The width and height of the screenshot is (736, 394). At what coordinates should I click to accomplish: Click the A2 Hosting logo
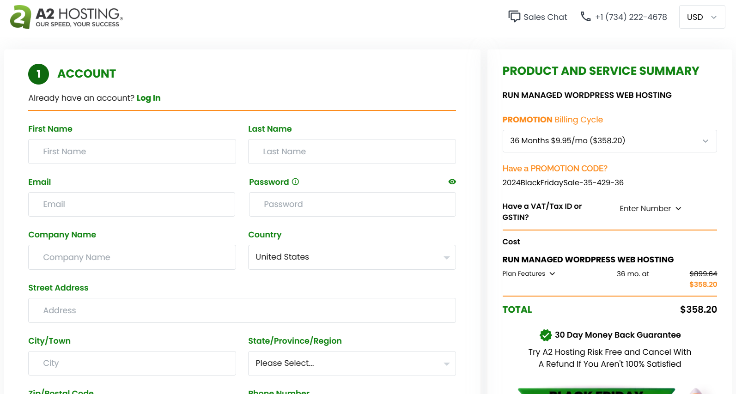[67, 17]
